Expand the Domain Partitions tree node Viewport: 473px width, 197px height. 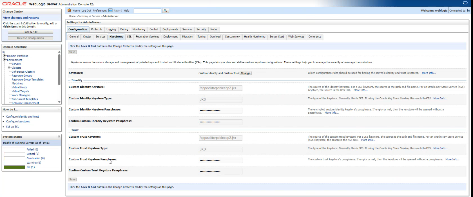pyautogui.click(x=5, y=56)
